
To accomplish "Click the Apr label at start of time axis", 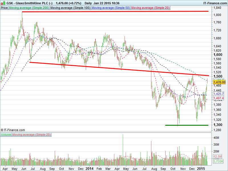I will pyautogui.click(x=5, y=169).
